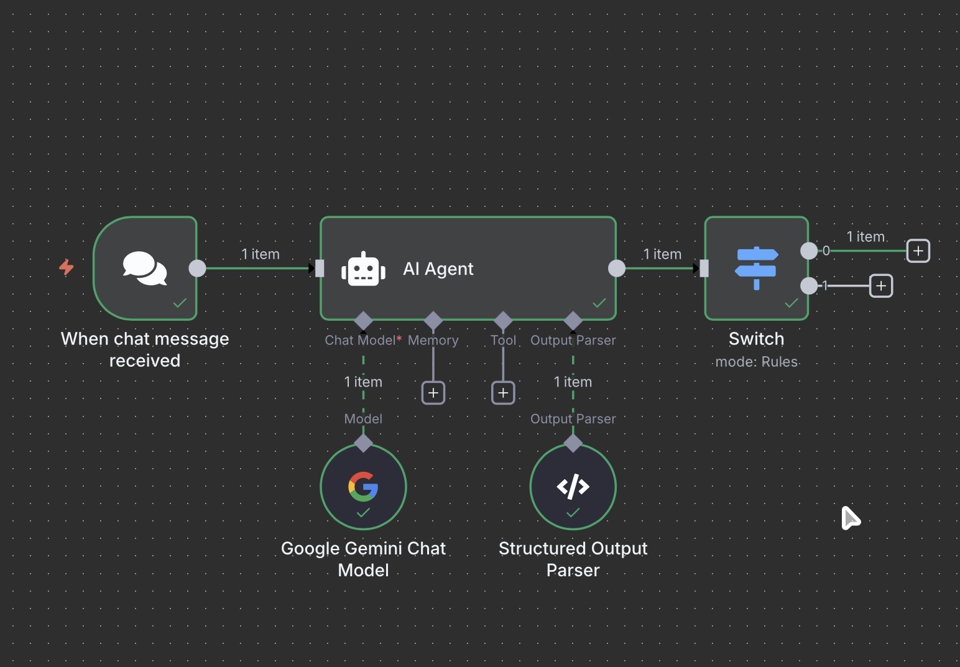Click the AI Agent node title text
960x667 pixels.
[438, 269]
